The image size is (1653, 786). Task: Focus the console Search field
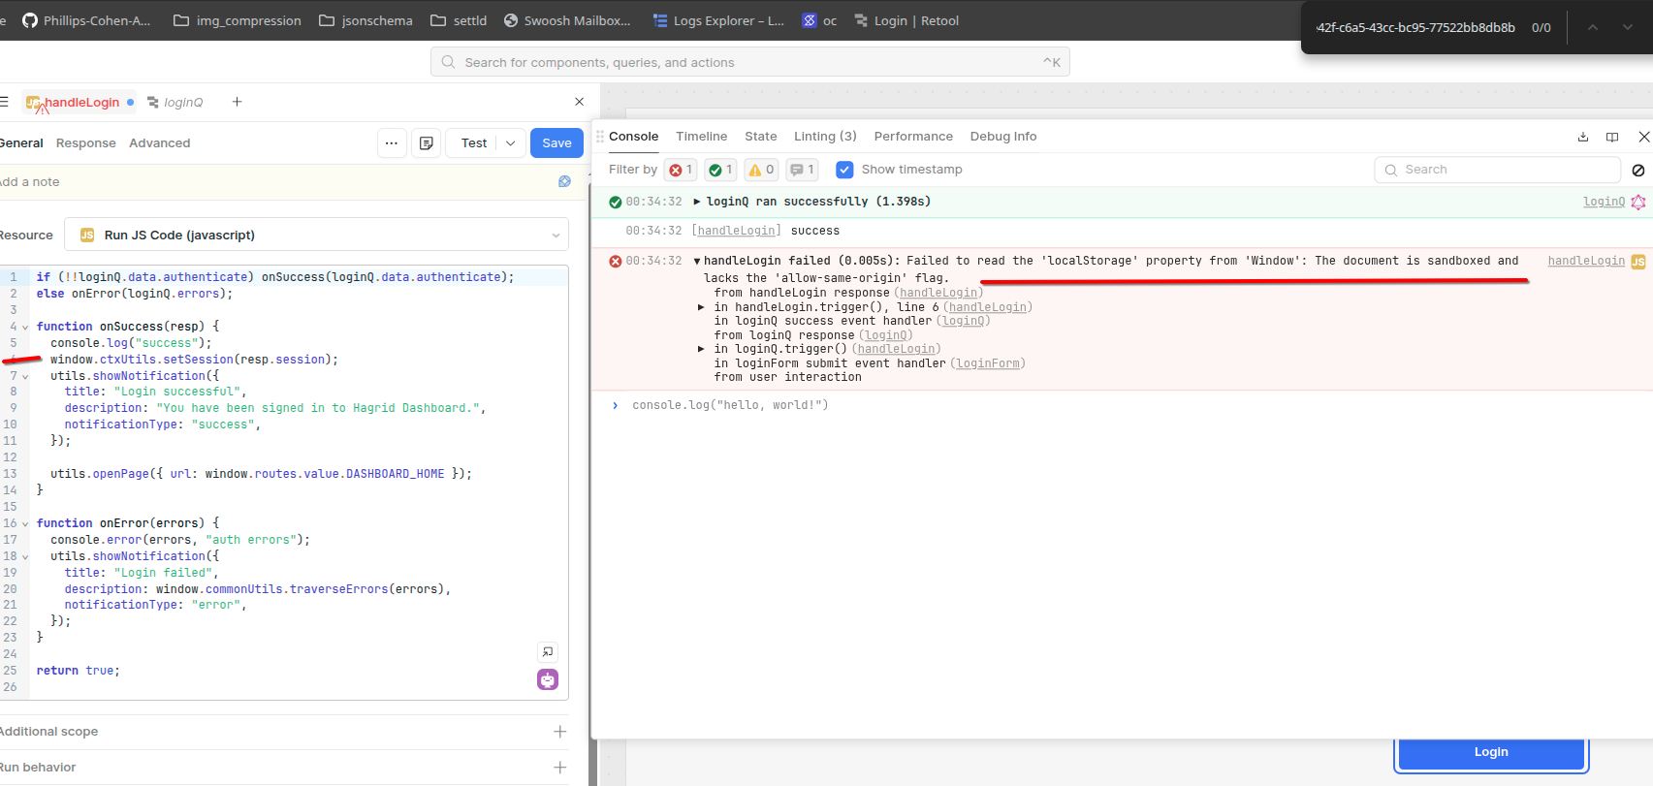tap(1497, 170)
